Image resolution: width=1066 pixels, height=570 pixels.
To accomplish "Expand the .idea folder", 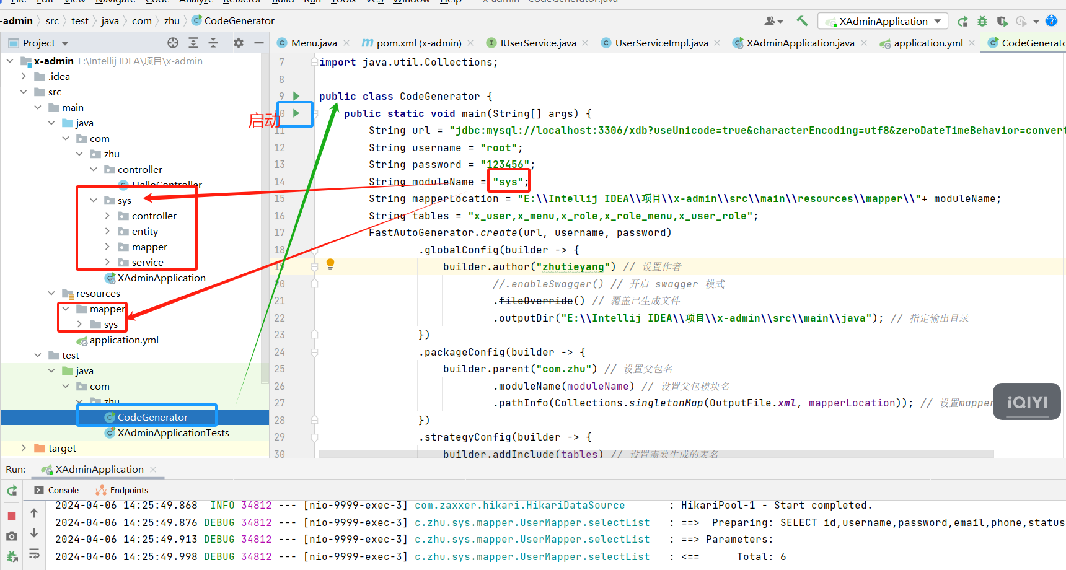I will tap(24, 76).
